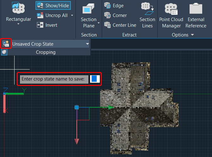Toggle Show/Hide cropped regions
Image resolution: width=212 pixels, height=157 pixels.
click(x=53, y=6)
